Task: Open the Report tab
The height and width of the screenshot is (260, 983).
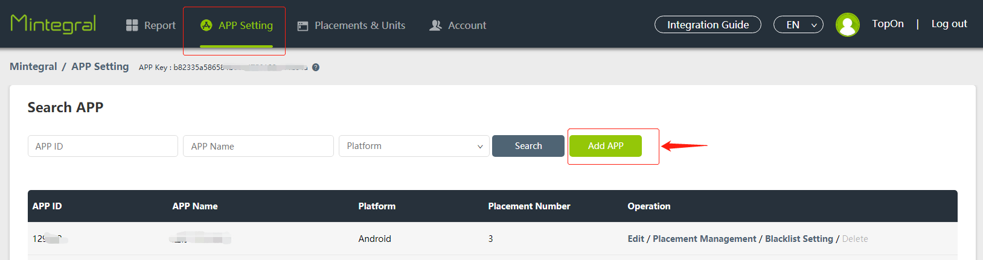Action: tap(159, 25)
